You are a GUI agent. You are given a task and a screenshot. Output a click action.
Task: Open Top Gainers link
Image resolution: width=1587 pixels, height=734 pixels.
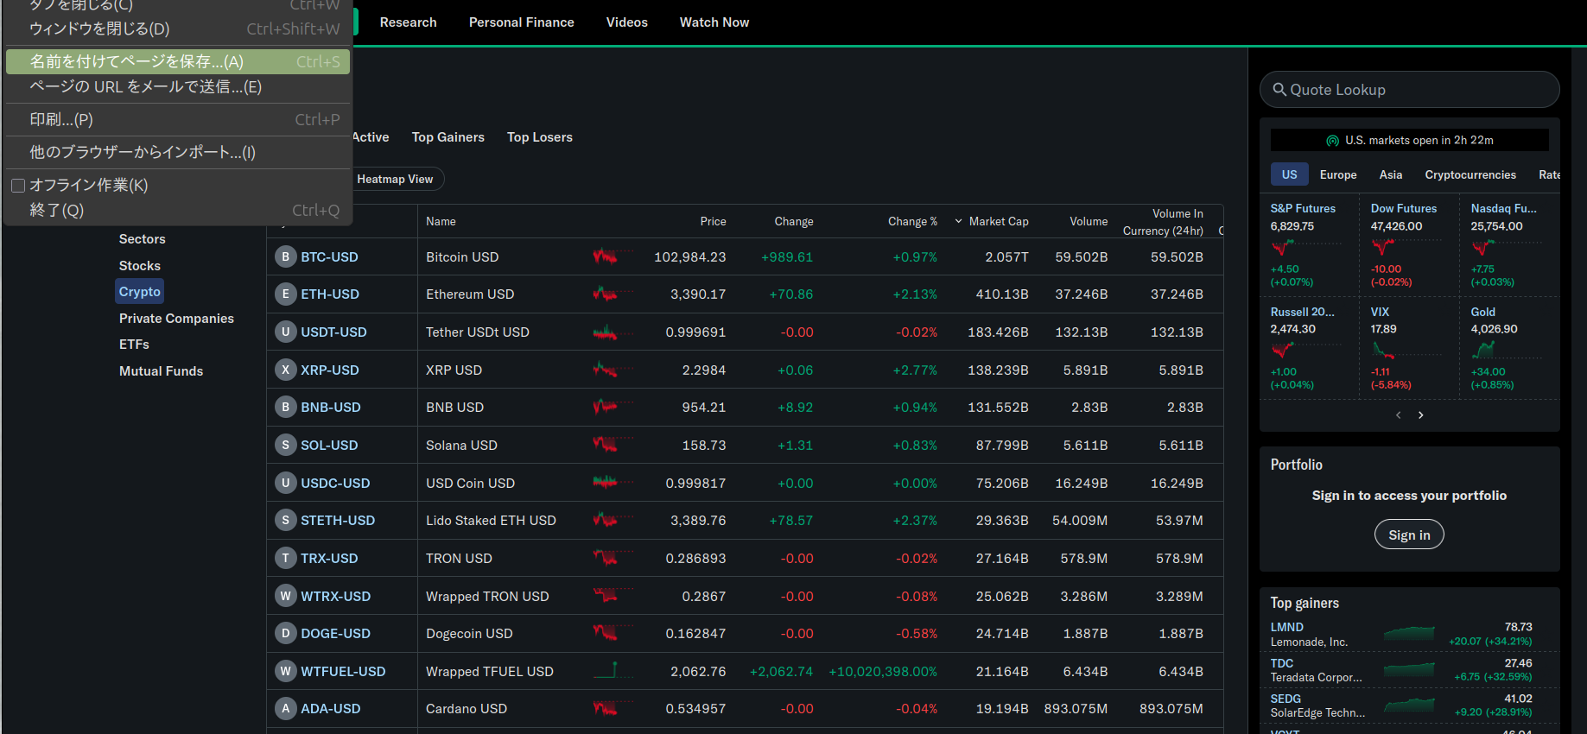448,137
